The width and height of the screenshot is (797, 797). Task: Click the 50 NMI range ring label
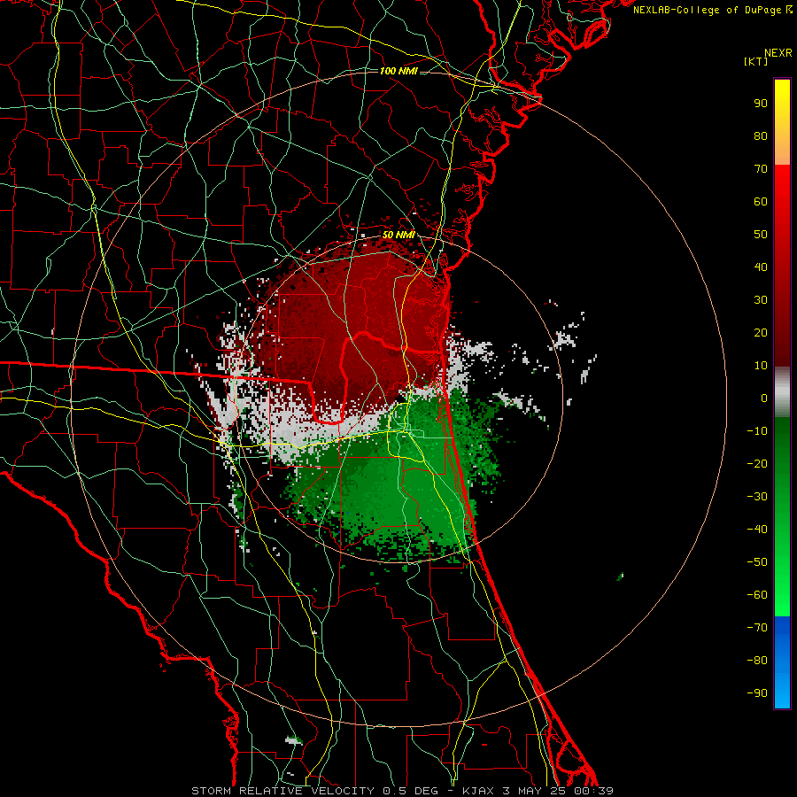pyautogui.click(x=398, y=235)
